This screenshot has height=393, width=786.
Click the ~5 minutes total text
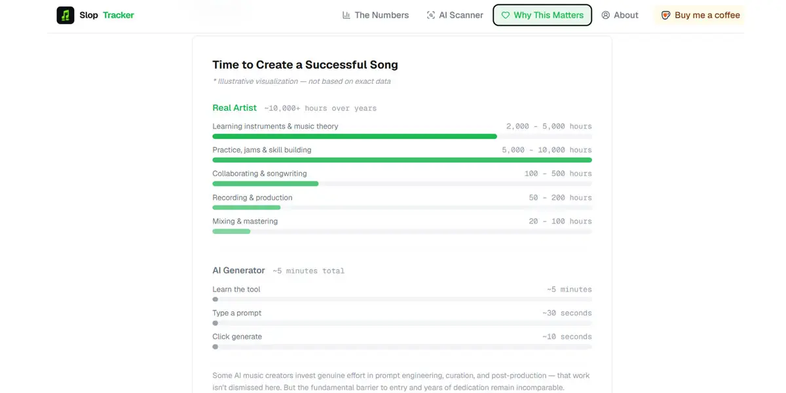pos(309,271)
